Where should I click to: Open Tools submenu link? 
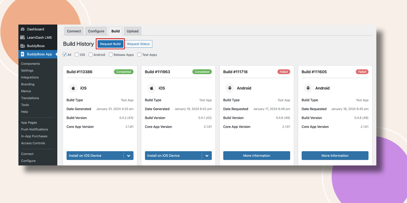[x=25, y=105]
